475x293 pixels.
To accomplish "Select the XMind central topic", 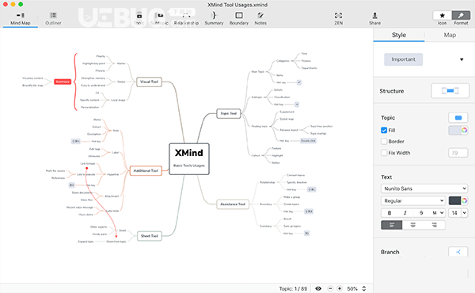I will pos(189,158).
